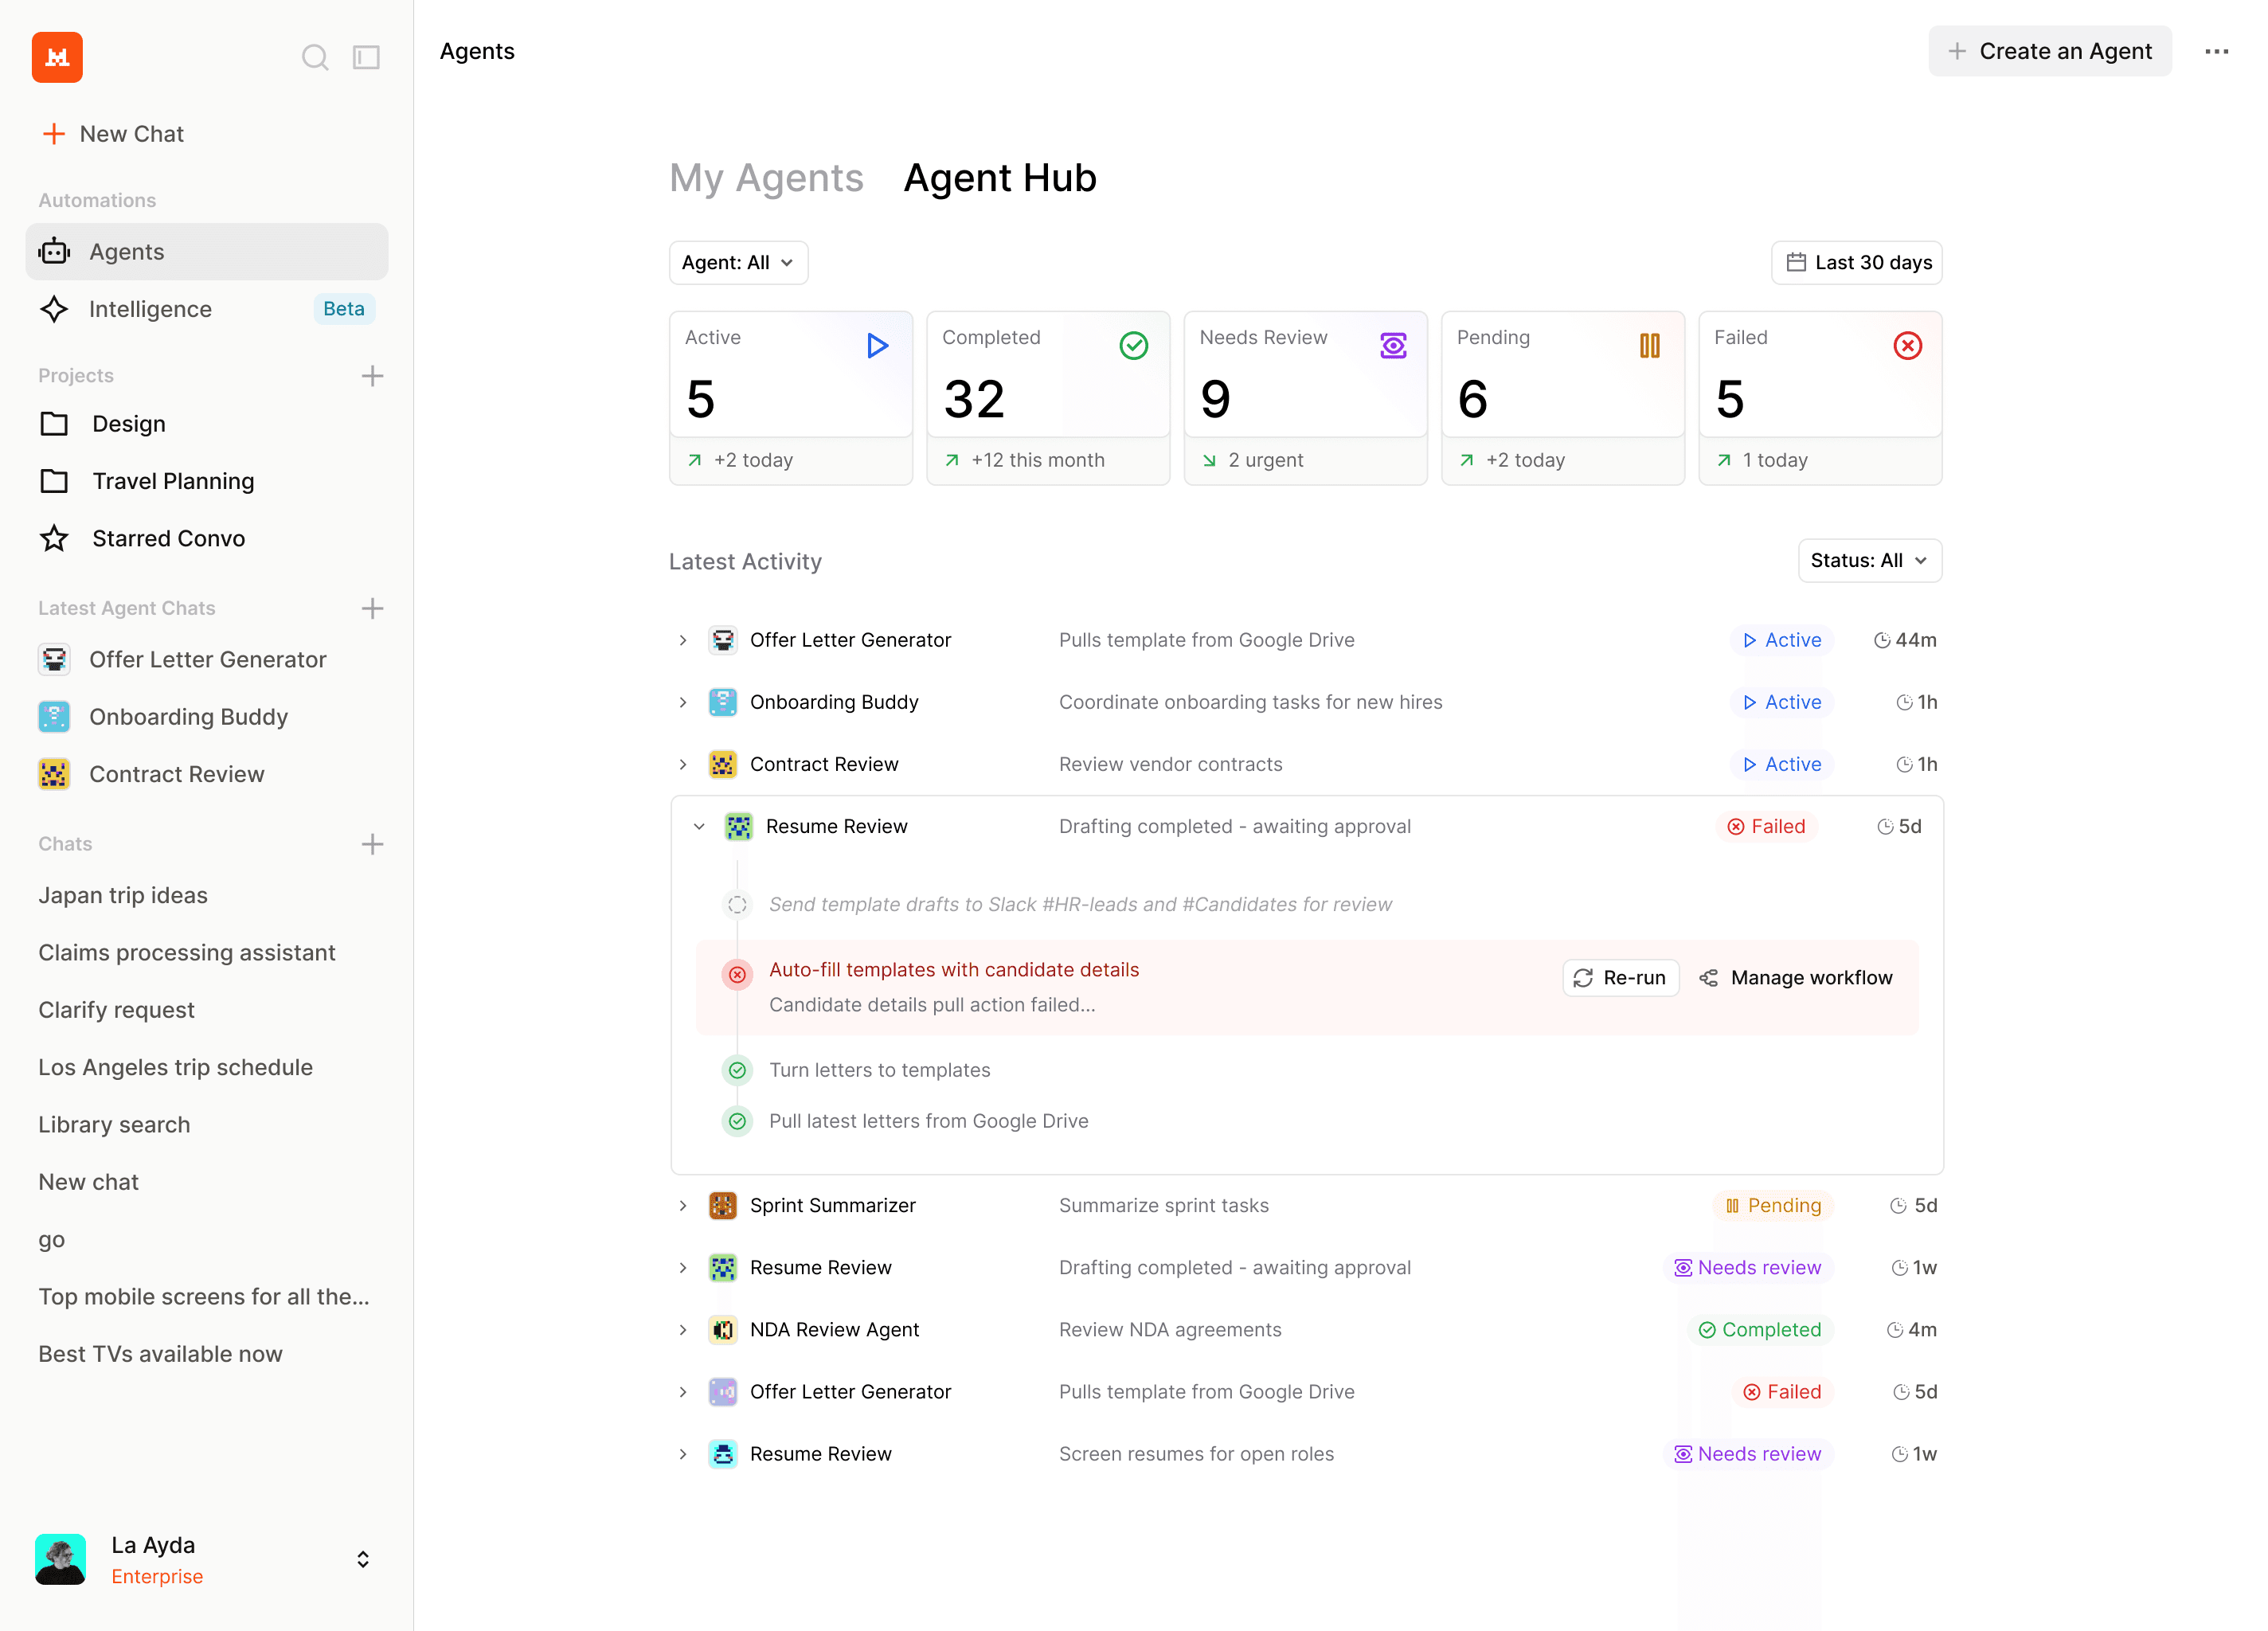Open the Agent: All filter dropdown
The height and width of the screenshot is (1631, 2268).
point(738,262)
